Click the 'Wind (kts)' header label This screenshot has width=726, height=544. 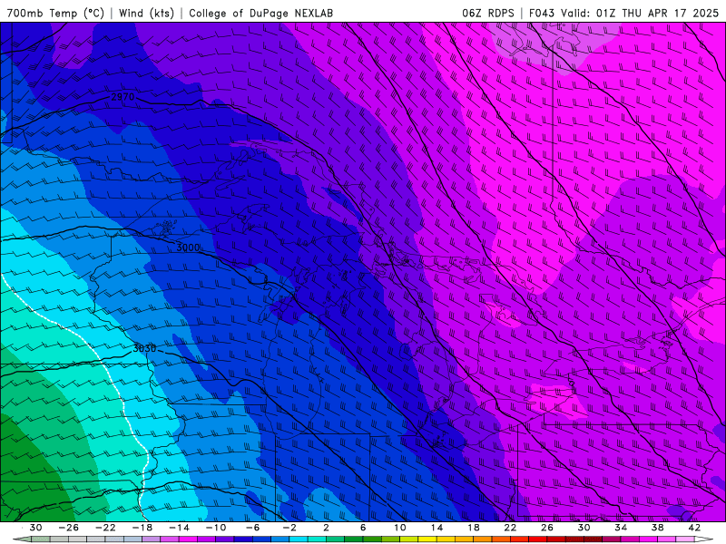click(146, 13)
